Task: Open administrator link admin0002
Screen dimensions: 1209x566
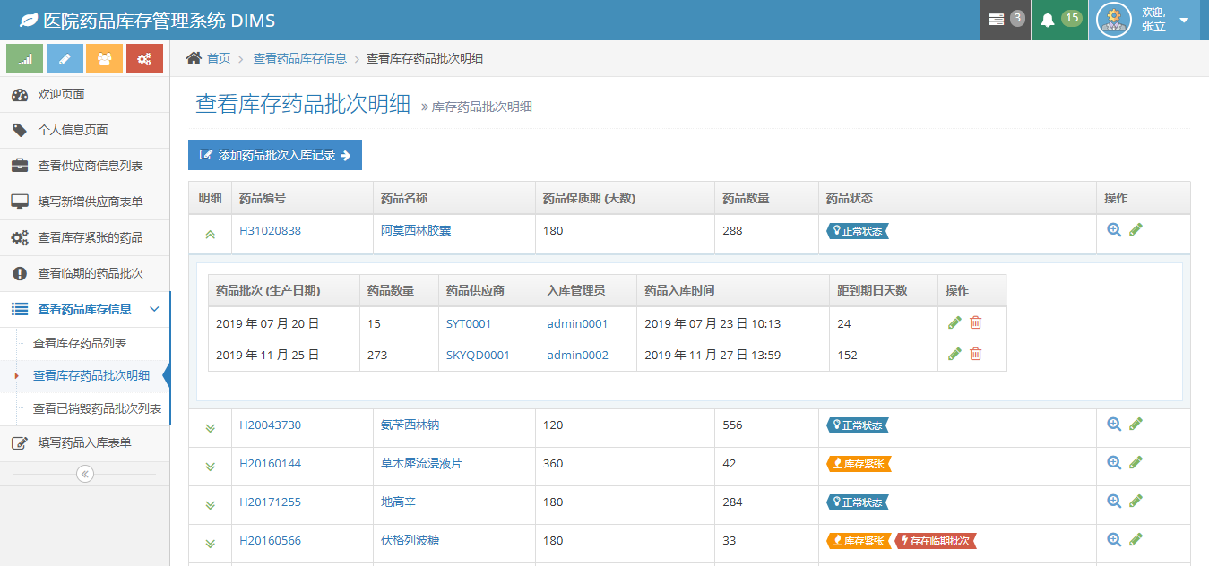Action: [x=578, y=355]
